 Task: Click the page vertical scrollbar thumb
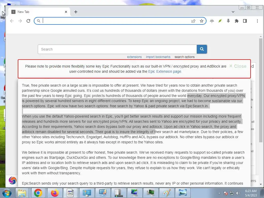261,90
